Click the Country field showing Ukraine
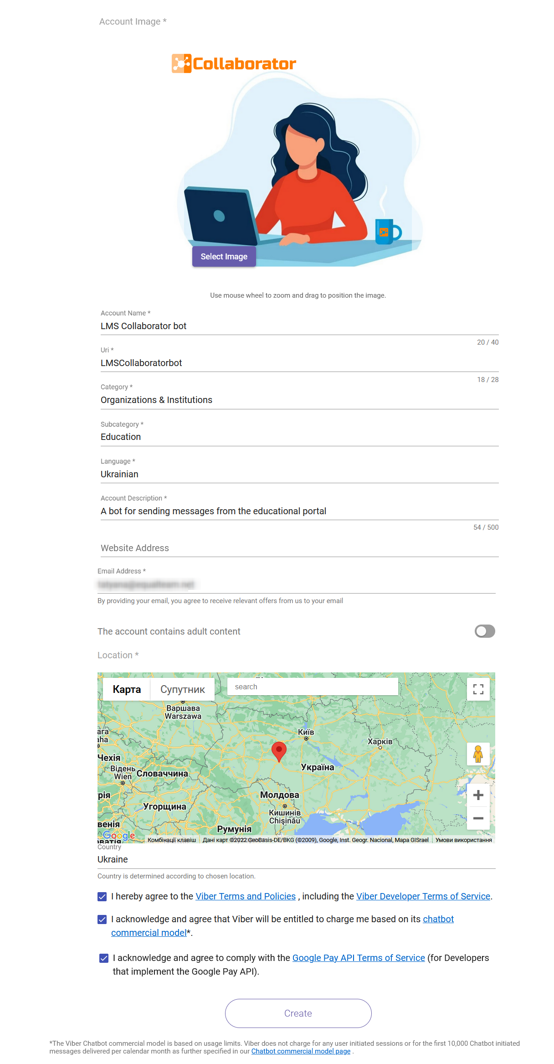 (296, 859)
